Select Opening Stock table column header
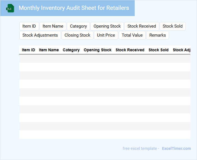 (x=98, y=50)
